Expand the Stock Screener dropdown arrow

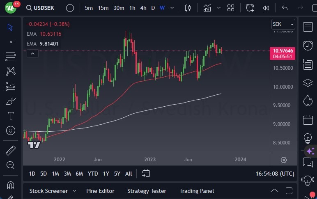click(74, 191)
